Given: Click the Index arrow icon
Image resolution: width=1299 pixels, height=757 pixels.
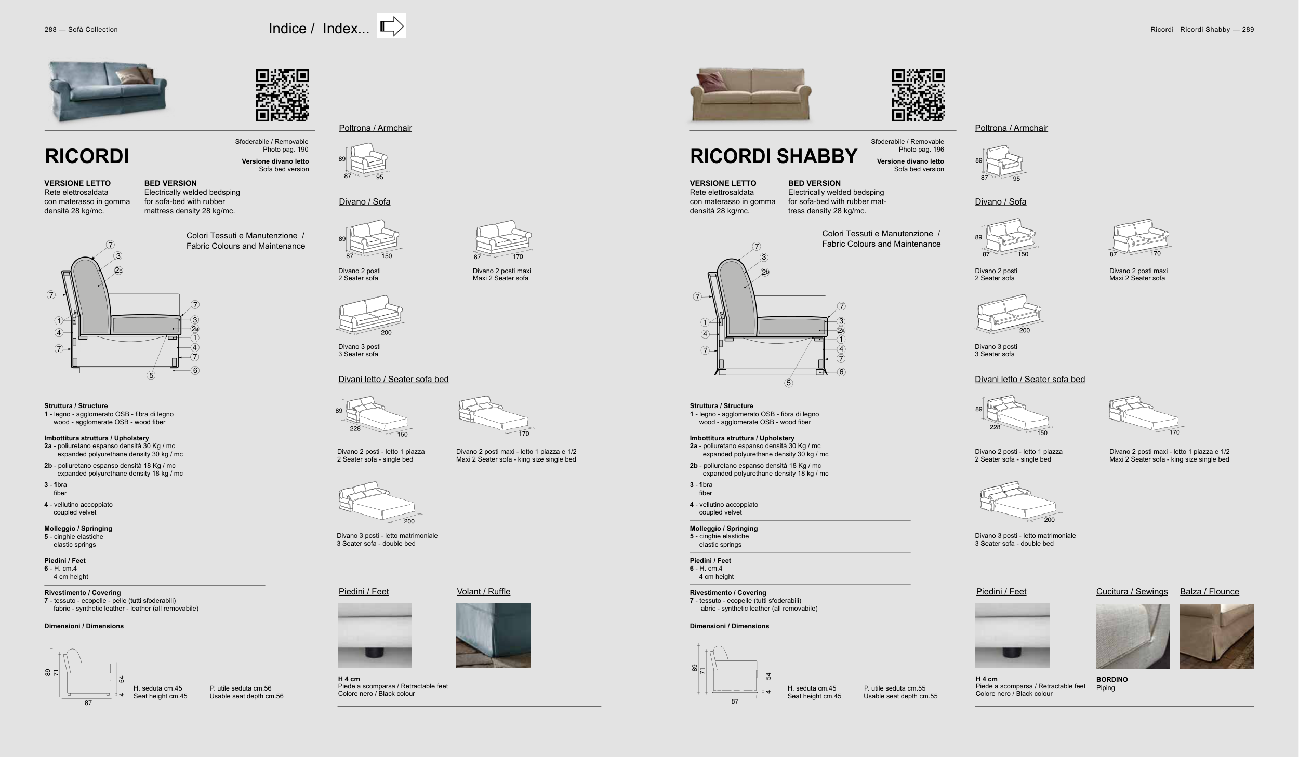Looking at the screenshot, I should click(x=391, y=26).
